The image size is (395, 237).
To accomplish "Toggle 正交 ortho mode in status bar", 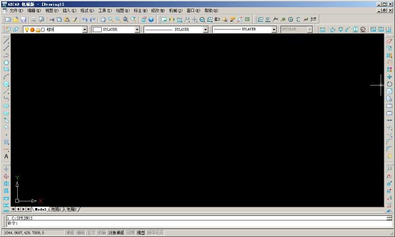I will coord(92,233).
